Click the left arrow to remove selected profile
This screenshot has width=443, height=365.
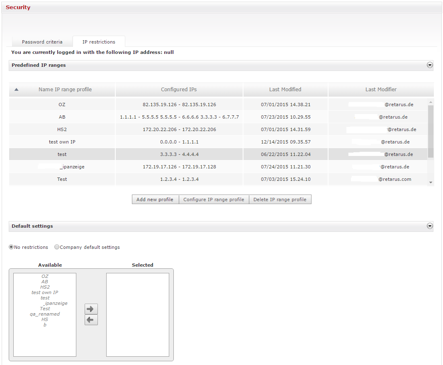pos(91,320)
